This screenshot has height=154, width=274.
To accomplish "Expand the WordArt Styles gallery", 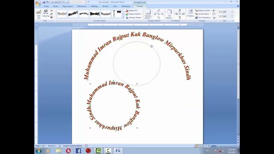I will 124,17.
